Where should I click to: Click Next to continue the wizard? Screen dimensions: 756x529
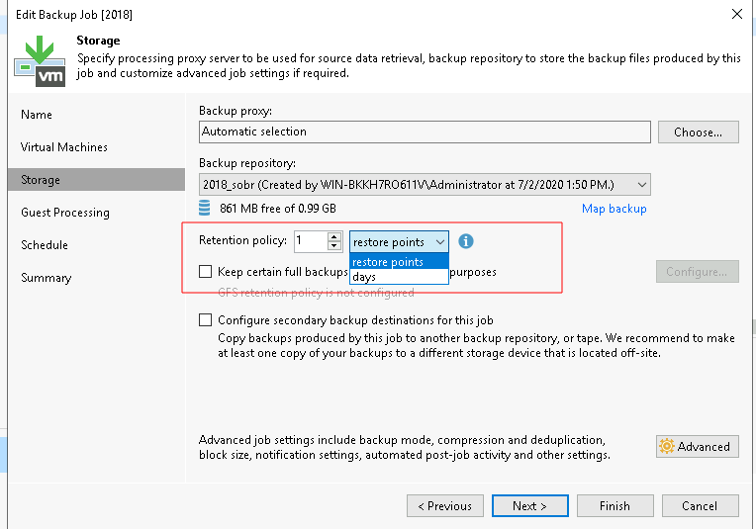pos(529,506)
